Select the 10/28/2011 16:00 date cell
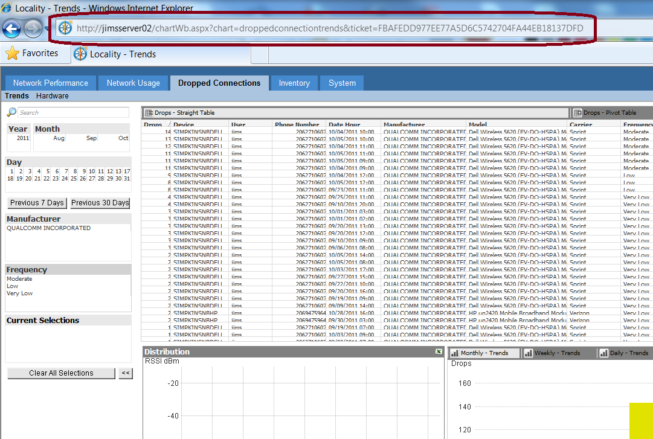 [352, 313]
